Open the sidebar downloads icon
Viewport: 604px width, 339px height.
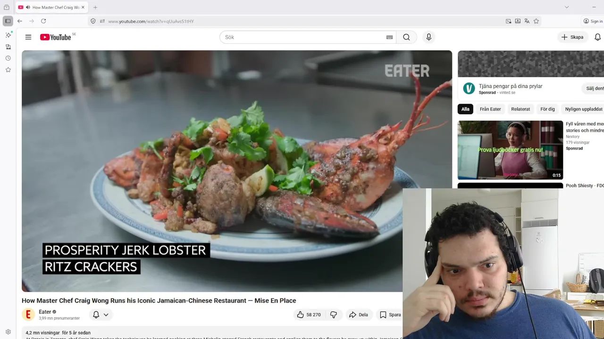[x=8, y=47]
